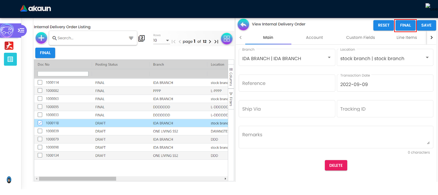This screenshot has width=438, height=195.
Task: Click the red PDF icon in sidebar
Action: pyautogui.click(x=9, y=46)
